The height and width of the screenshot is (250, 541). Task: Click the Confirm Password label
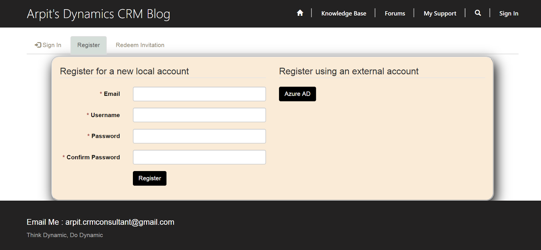pyautogui.click(x=93, y=157)
